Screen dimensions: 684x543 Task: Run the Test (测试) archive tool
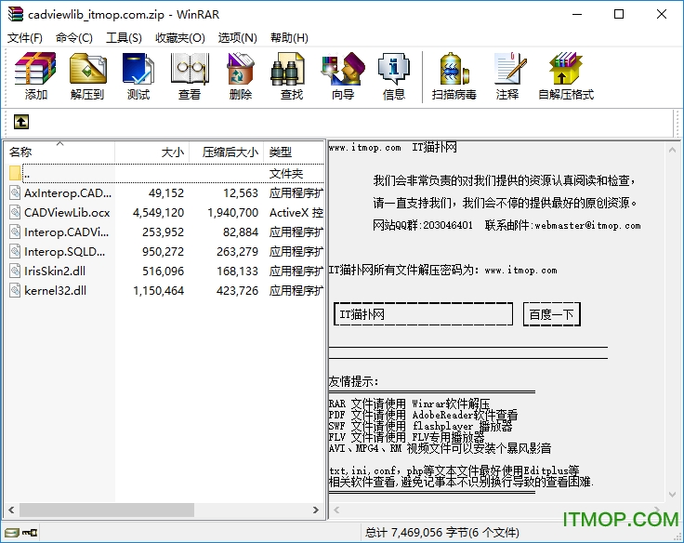click(138, 69)
